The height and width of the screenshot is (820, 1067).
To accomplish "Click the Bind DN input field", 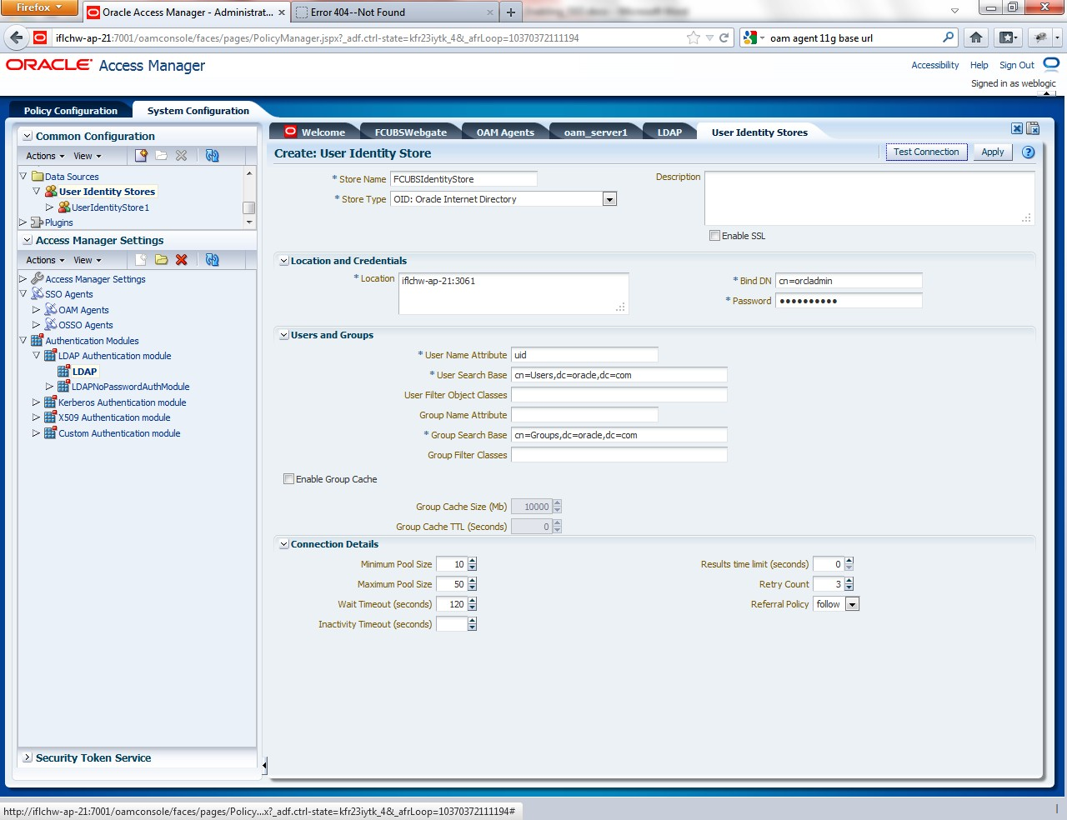I will coord(849,281).
